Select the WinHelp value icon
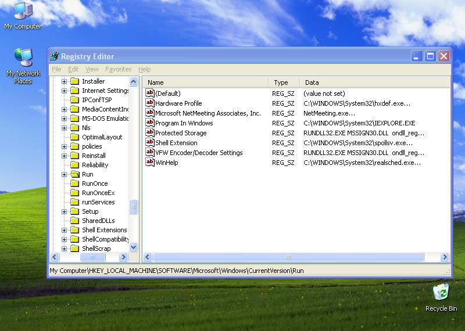Image resolution: width=465 pixels, height=331 pixels. 150,162
